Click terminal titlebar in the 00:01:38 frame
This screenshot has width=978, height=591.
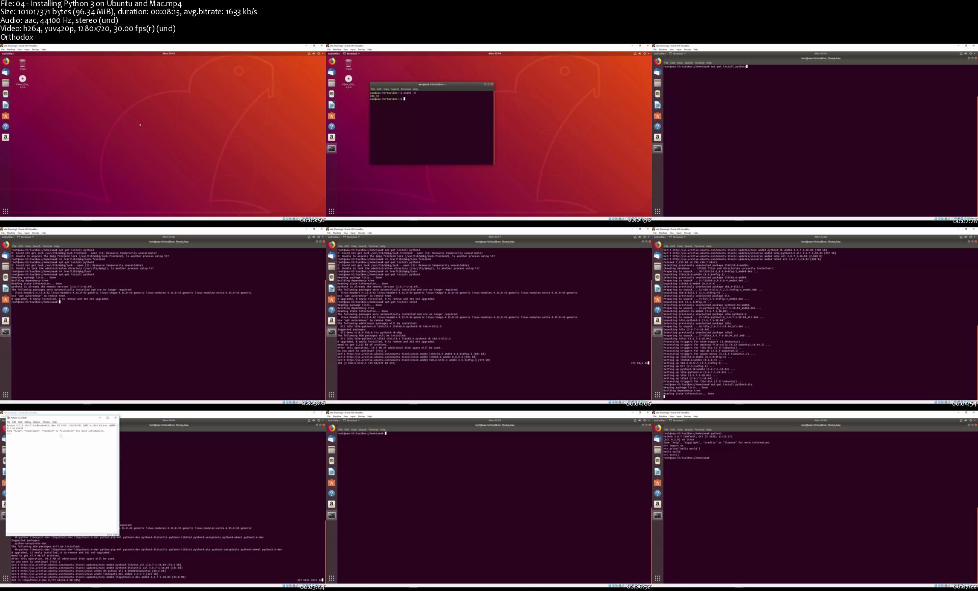tap(432, 85)
